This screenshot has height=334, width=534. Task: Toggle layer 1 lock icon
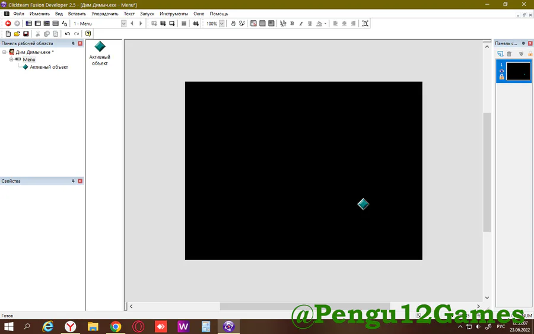(x=501, y=77)
